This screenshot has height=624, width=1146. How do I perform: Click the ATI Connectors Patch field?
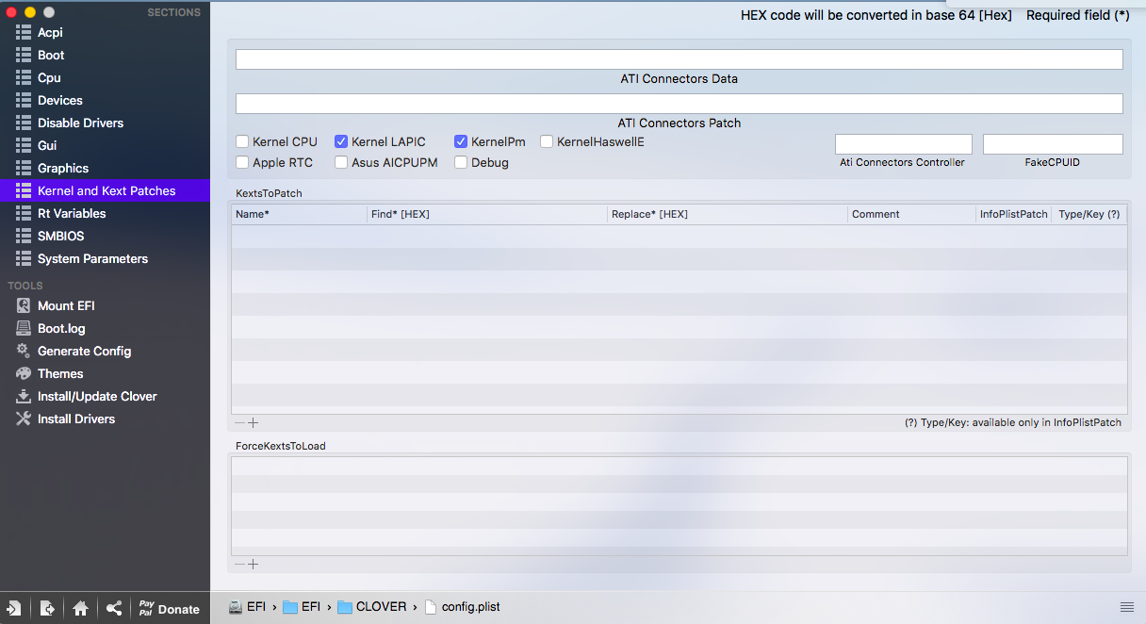click(x=679, y=104)
